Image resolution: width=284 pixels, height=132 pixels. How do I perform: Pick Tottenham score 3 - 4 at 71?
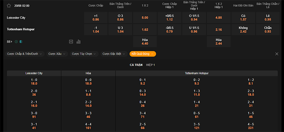[x=143, y=115]
